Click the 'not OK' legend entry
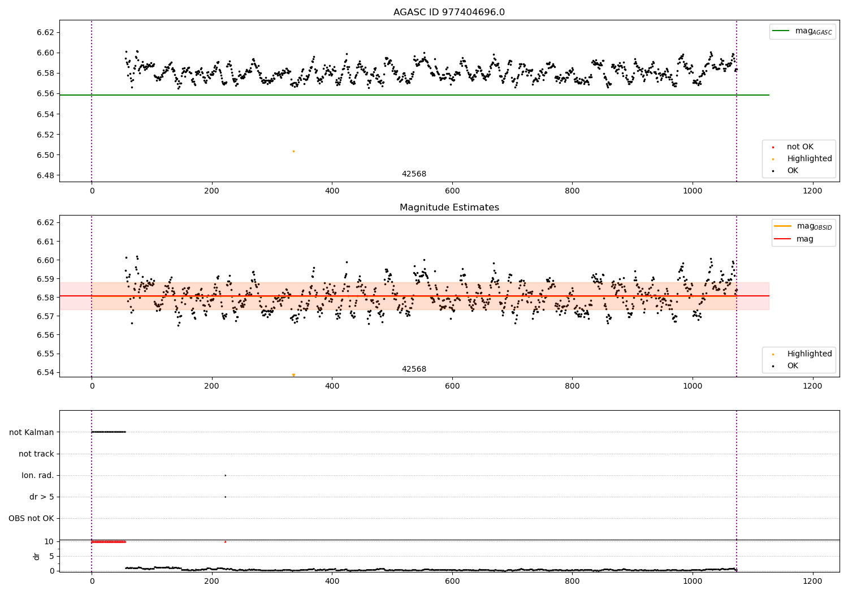The image size is (848, 594). pyautogui.click(x=800, y=147)
